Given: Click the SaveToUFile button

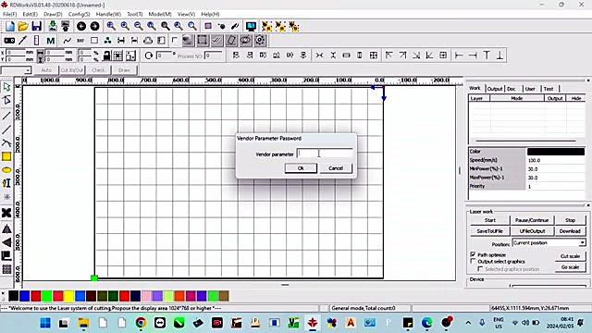Looking at the screenshot, I should point(489,231).
